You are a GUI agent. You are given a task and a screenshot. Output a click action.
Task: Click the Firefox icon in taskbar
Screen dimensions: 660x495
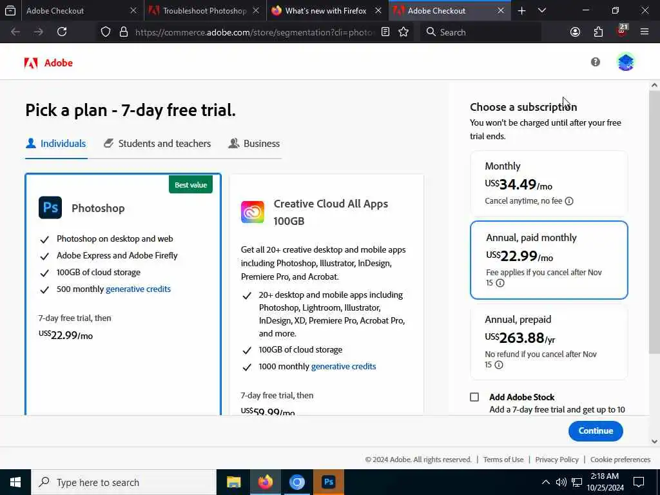pyautogui.click(x=265, y=482)
